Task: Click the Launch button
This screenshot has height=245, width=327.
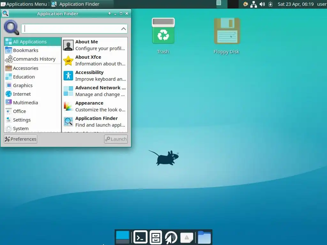Action: (x=116, y=139)
